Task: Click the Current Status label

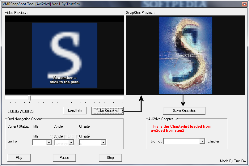Action: (x=18, y=126)
